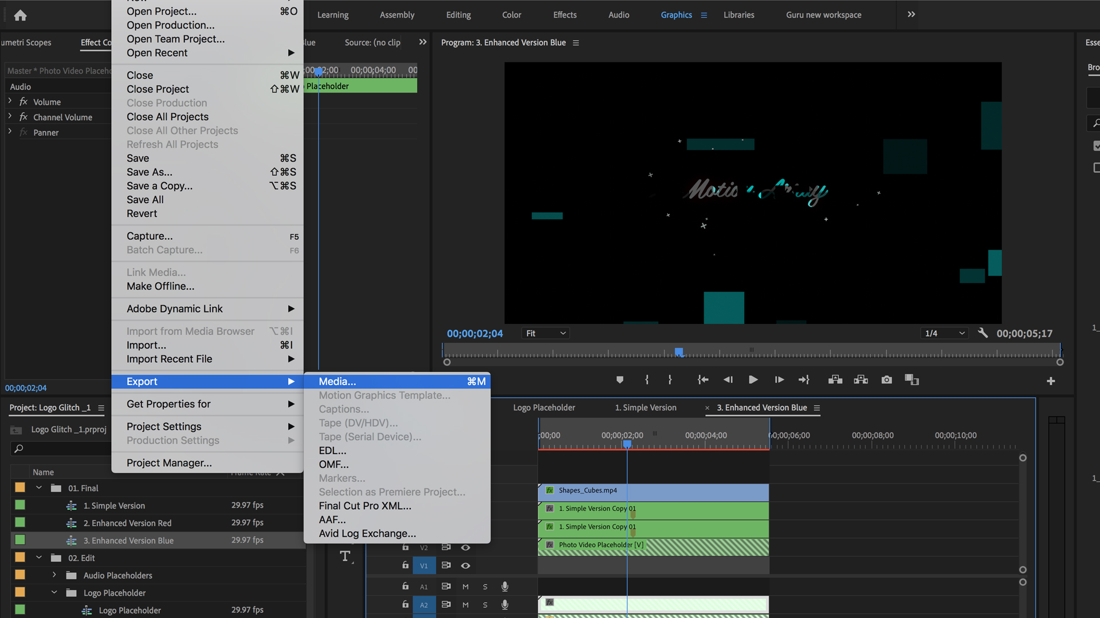Switch to the 1. Simple Version timeline tab

pos(646,407)
